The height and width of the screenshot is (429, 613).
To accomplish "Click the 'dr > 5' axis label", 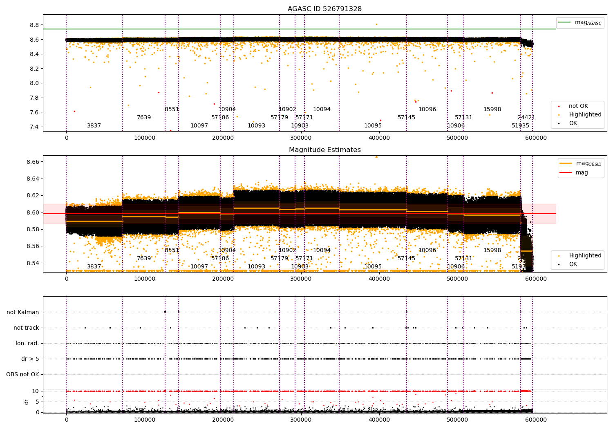I will pos(30,359).
